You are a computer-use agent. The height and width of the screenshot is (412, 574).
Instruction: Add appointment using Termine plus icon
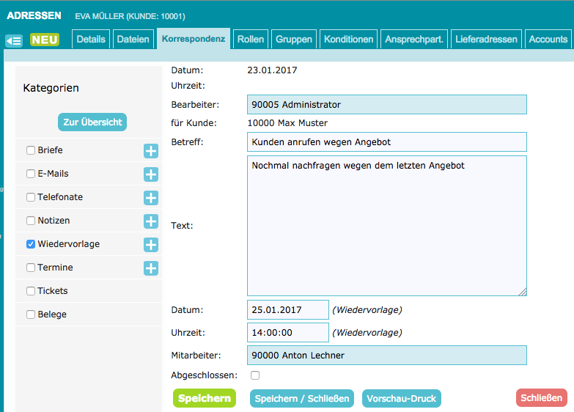(x=151, y=268)
